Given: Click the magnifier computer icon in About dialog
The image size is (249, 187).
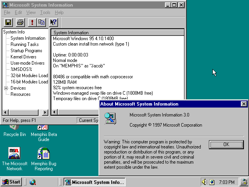Looking at the screenshot, I should click(x=110, y=118).
